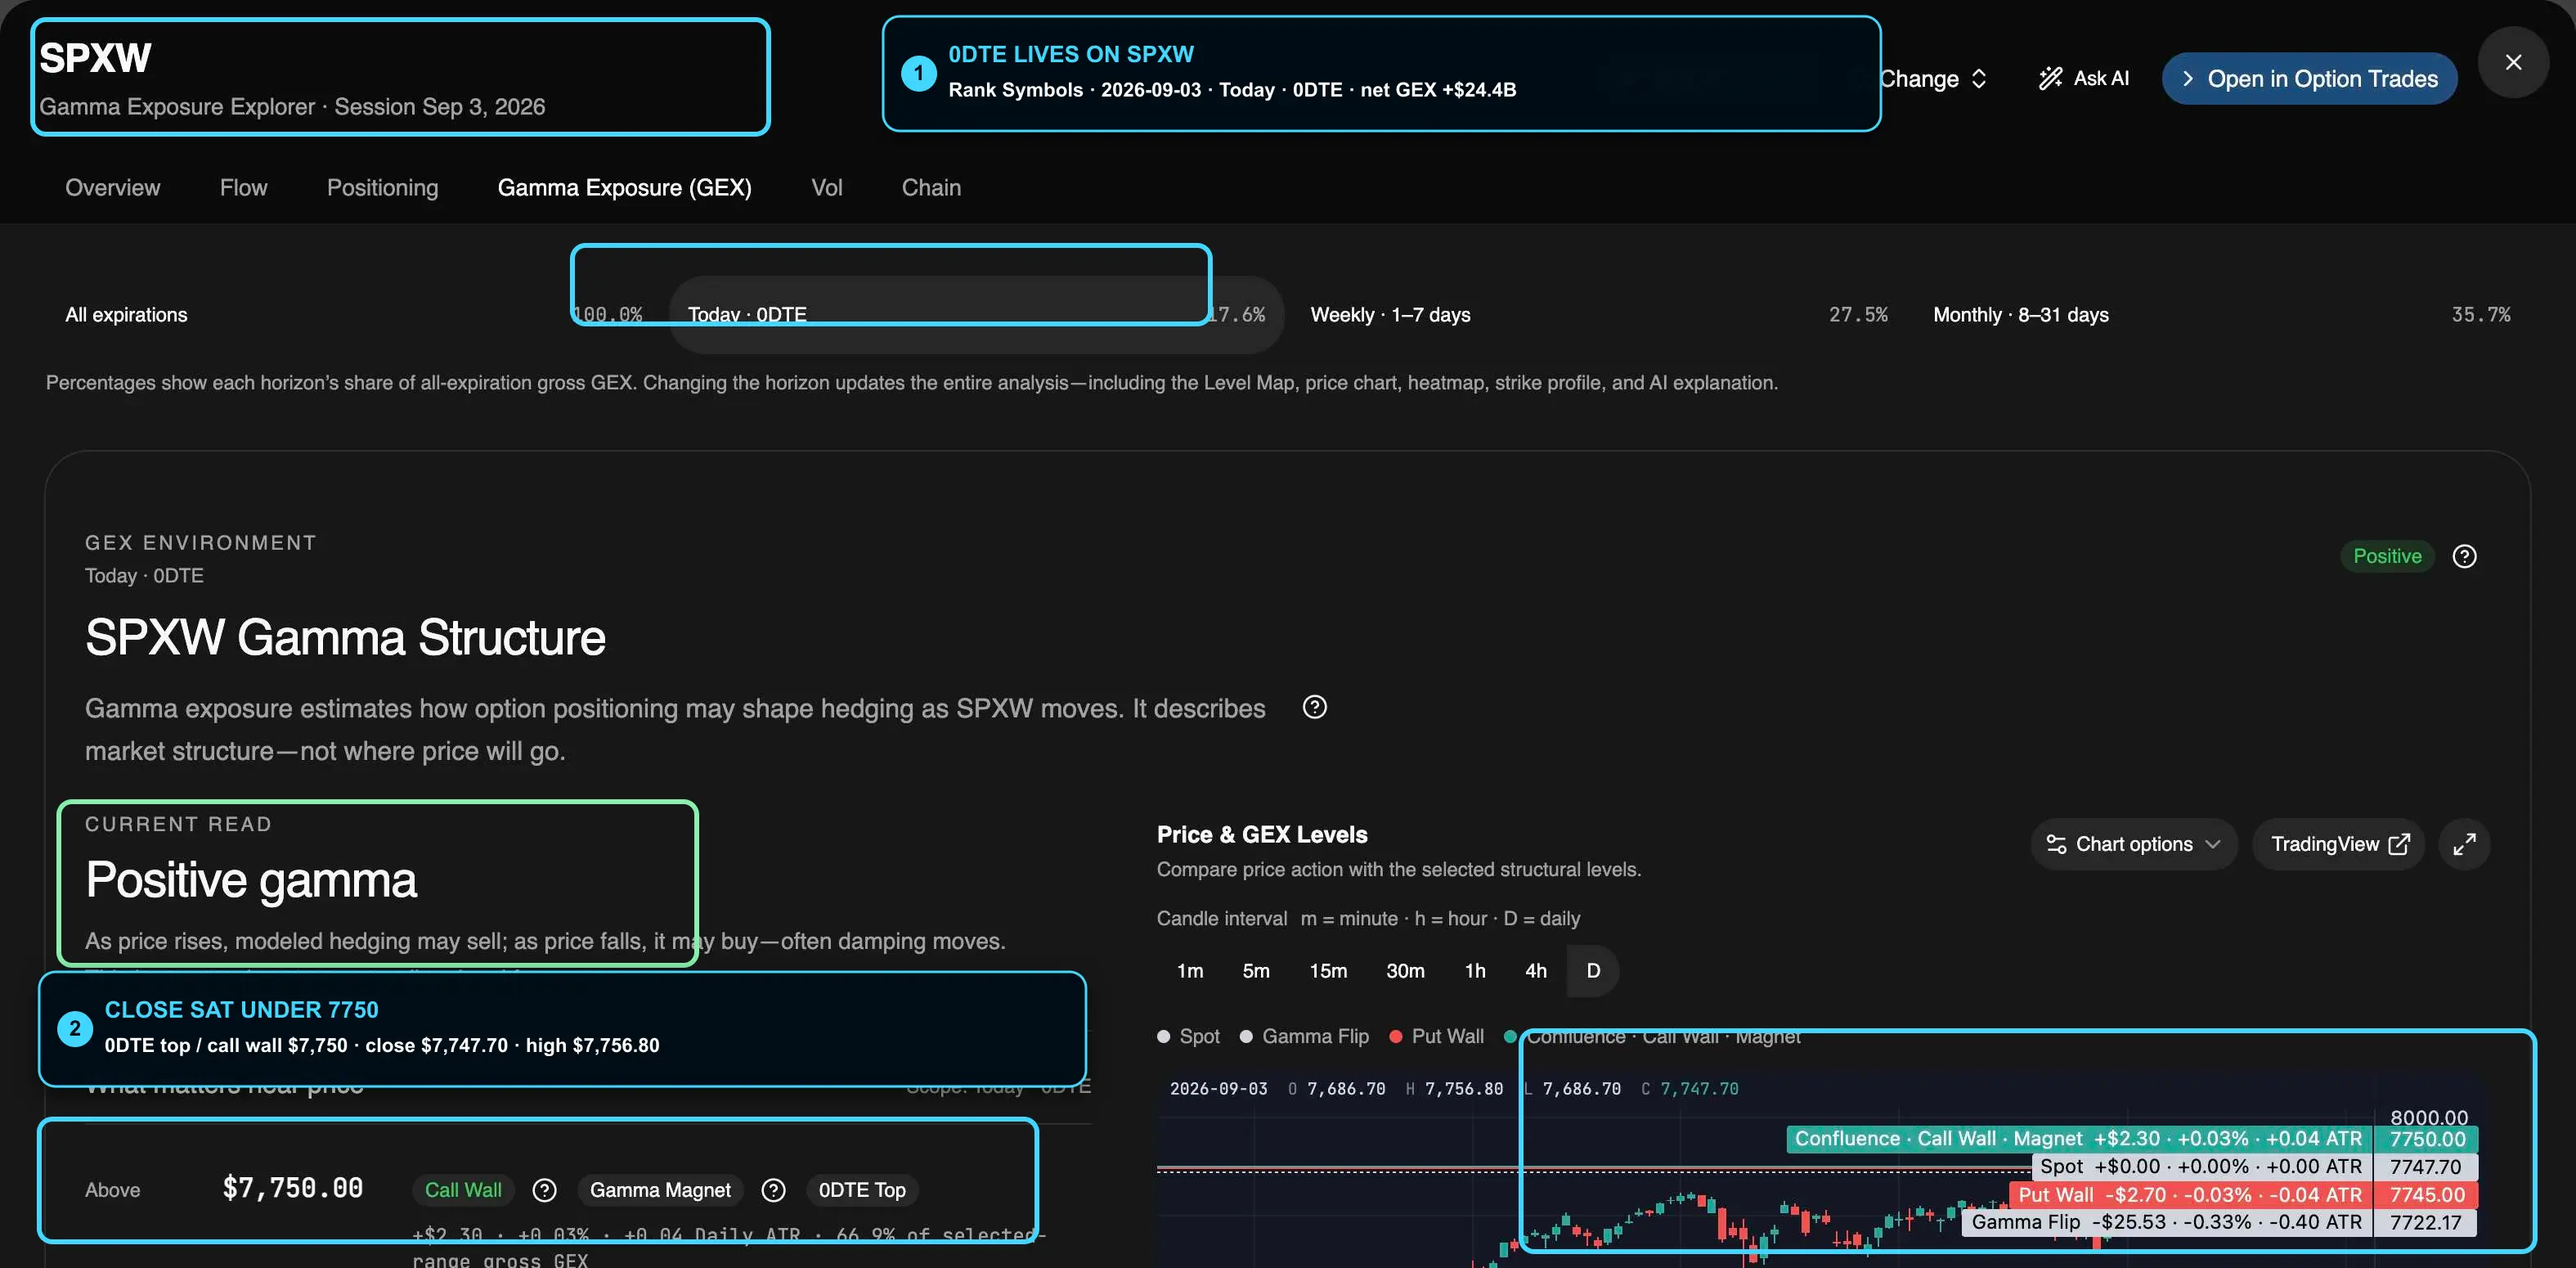This screenshot has height=1268, width=2576.
Task: Switch to the Chain tab
Action: pyautogui.click(x=931, y=188)
